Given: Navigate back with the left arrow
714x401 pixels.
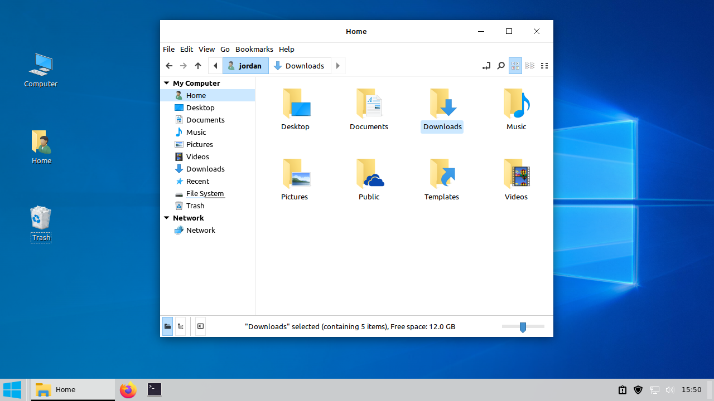Looking at the screenshot, I should (169, 65).
